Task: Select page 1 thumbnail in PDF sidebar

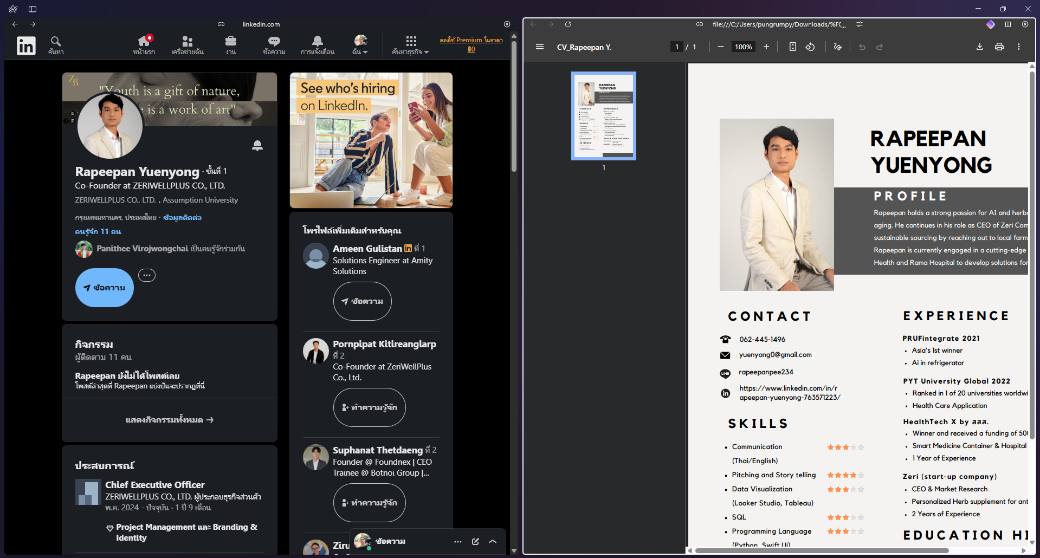Action: tap(604, 116)
